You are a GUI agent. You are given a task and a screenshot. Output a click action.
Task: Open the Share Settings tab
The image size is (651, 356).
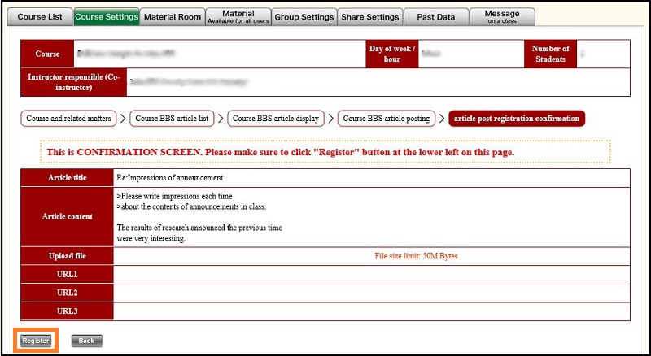pos(371,17)
